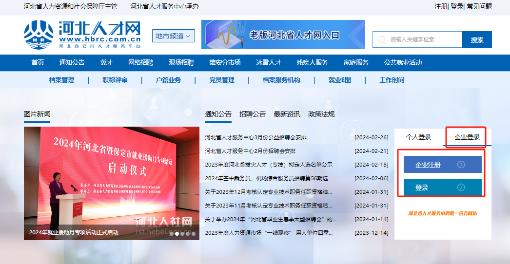Open the 地市频道 dropdown
The width and height of the screenshot is (510, 264).
tap(174, 36)
